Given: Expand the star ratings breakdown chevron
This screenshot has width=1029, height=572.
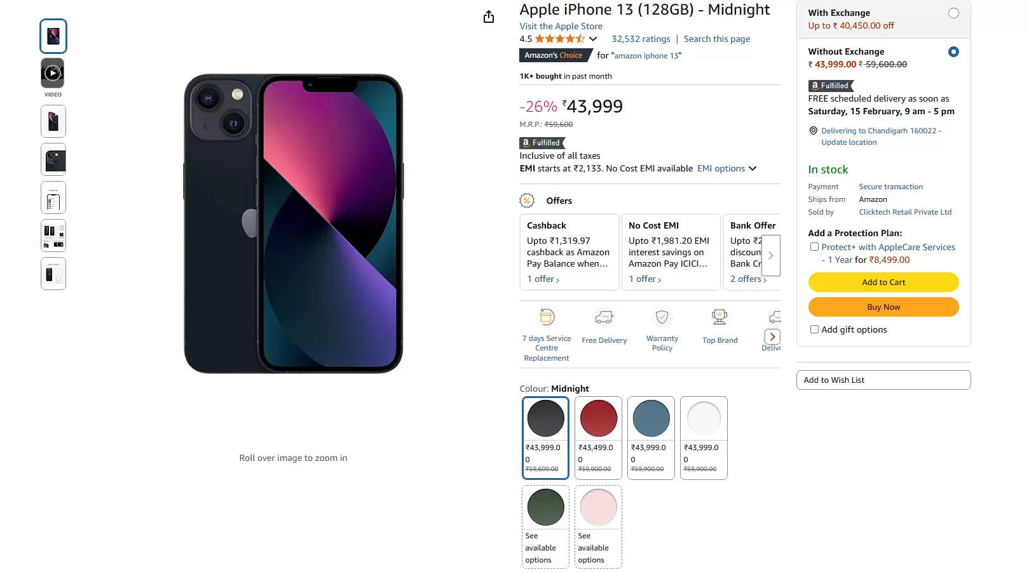Looking at the screenshot, I should 593,39.
